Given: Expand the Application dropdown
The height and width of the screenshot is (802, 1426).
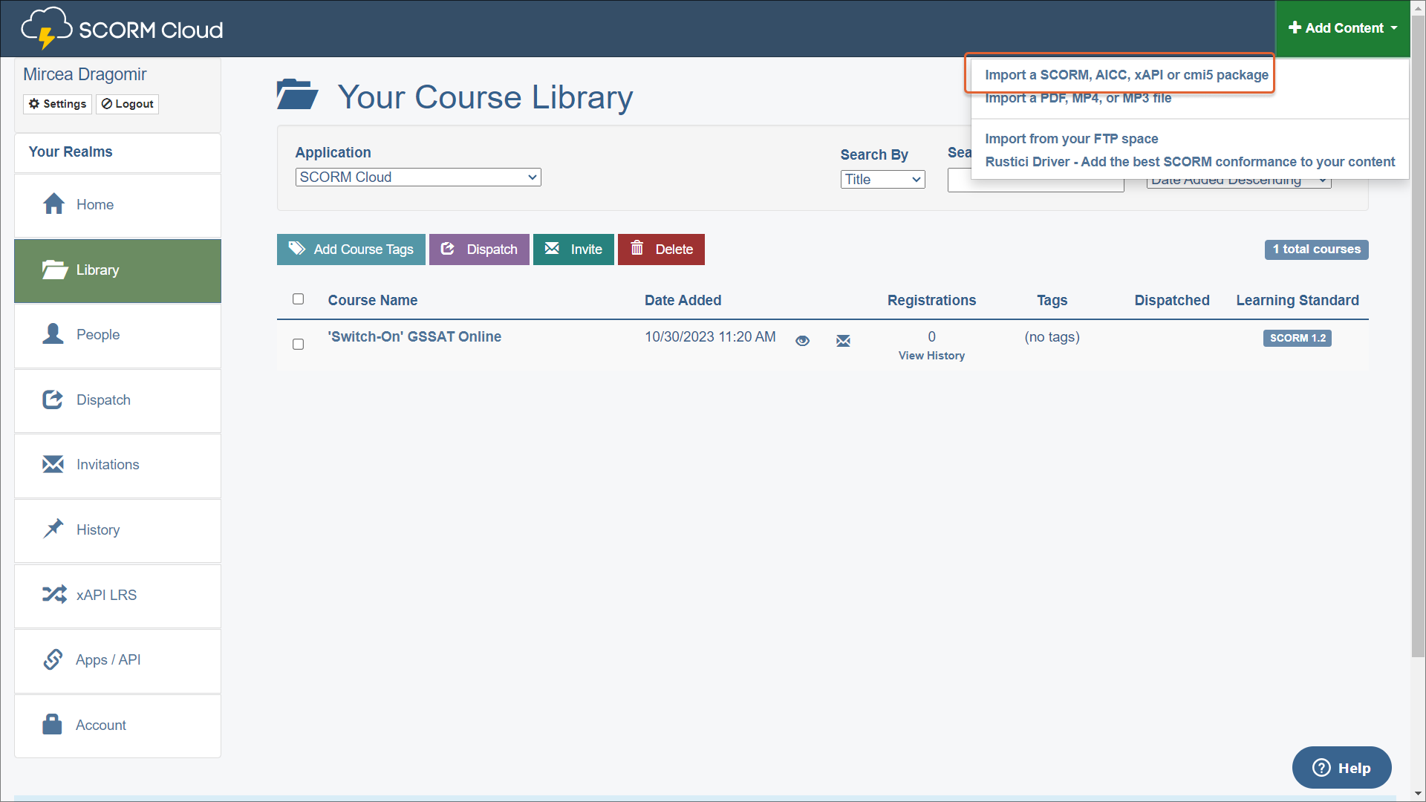Looking at the screenshot, I should 417,177.
